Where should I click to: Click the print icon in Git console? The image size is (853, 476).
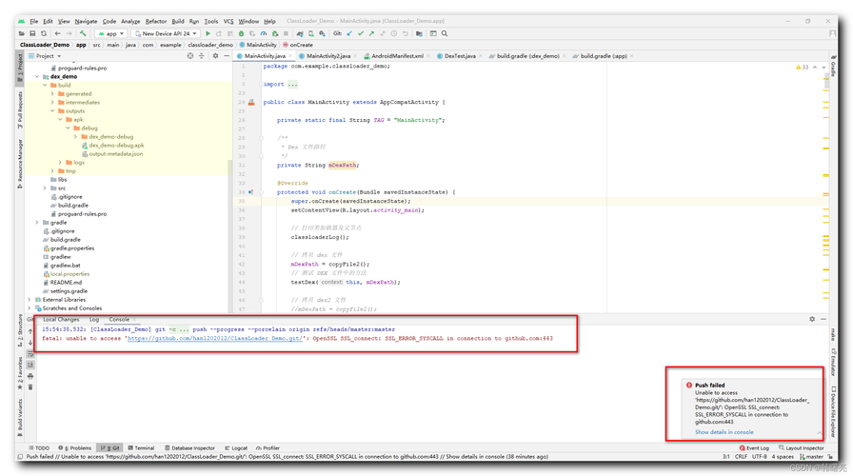click(30, 376)
